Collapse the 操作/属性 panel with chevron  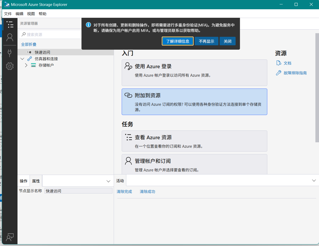(x=108, y=181)
